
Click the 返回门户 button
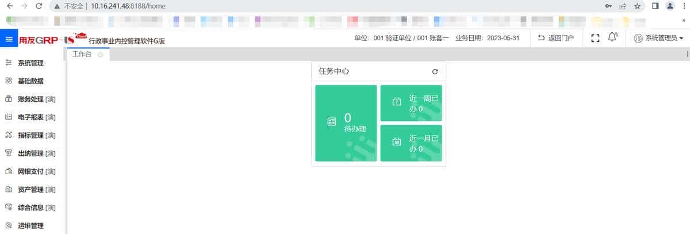(555, 39)
